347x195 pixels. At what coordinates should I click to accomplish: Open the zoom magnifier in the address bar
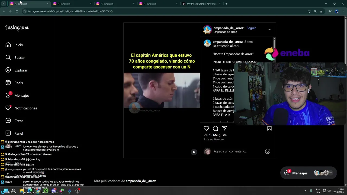coord(315,11)
